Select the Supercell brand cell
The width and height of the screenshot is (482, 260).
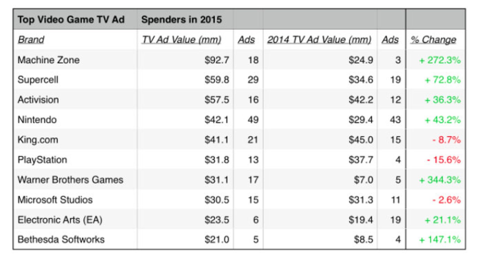click(38, 80)
